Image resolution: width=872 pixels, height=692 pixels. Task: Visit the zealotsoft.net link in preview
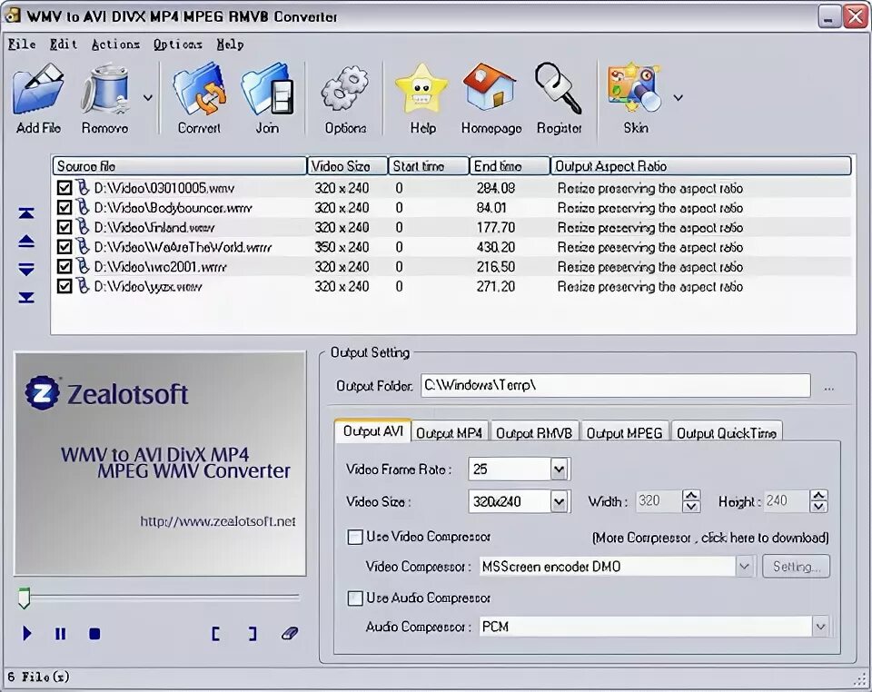point(217,521)
